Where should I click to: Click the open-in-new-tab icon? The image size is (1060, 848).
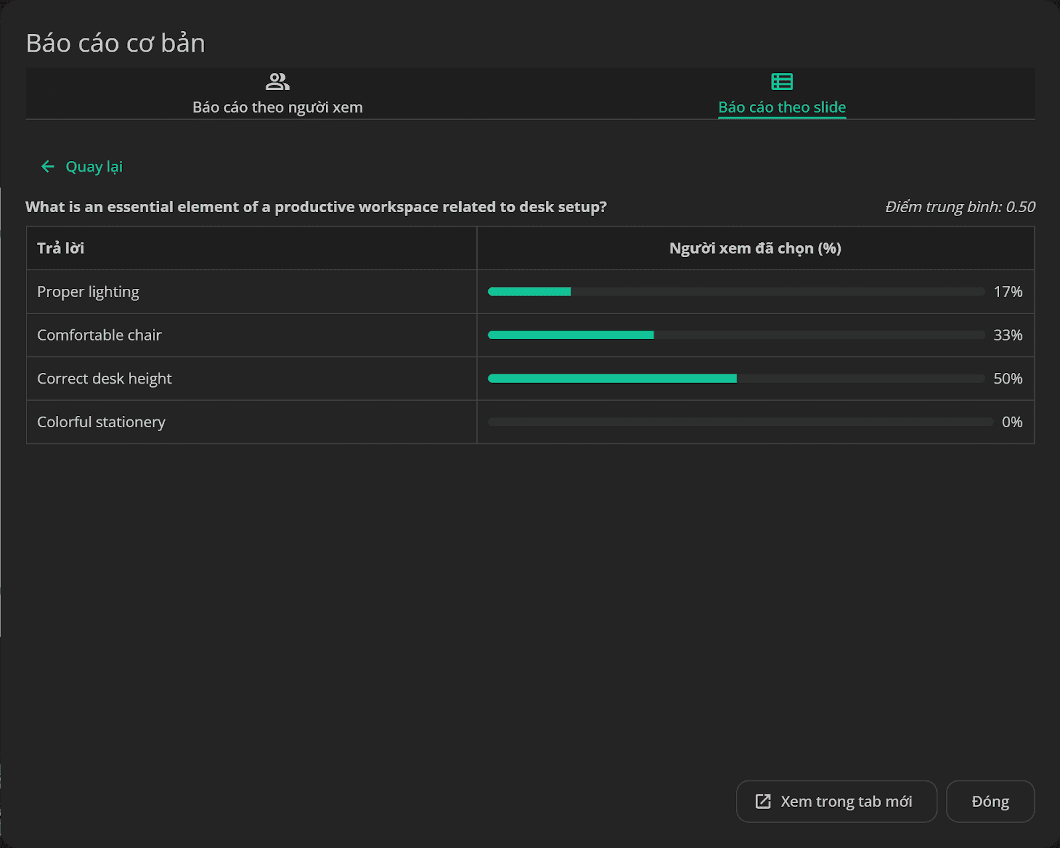tap(763, 801)
